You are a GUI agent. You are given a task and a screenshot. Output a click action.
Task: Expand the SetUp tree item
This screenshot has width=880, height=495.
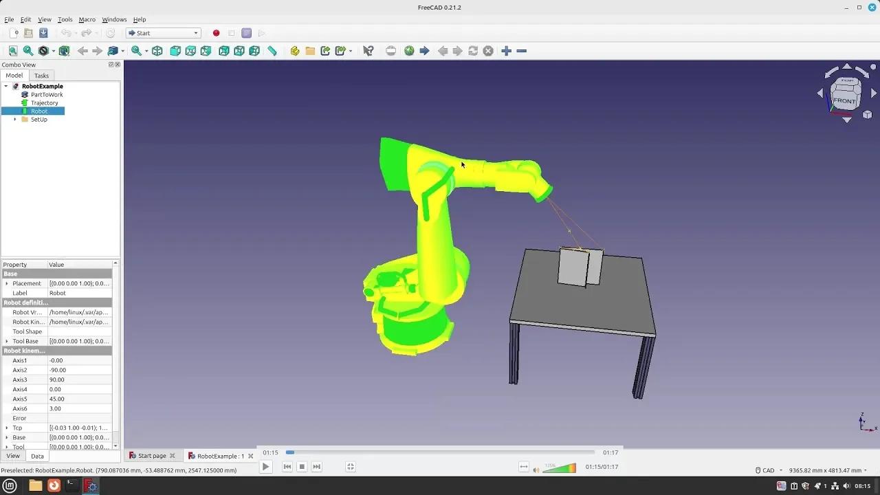(15, 119)
